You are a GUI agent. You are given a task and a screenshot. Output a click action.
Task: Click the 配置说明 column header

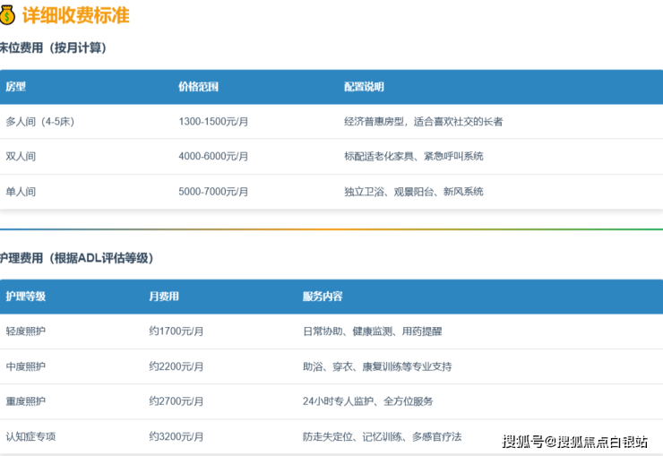coord(364,87)
